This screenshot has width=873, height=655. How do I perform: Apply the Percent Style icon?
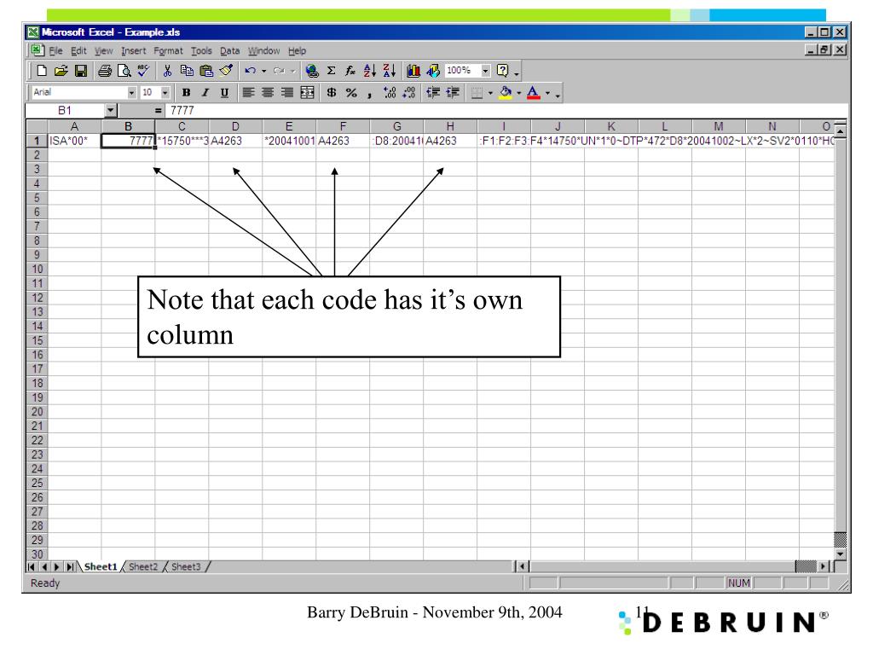pos(351,92)
